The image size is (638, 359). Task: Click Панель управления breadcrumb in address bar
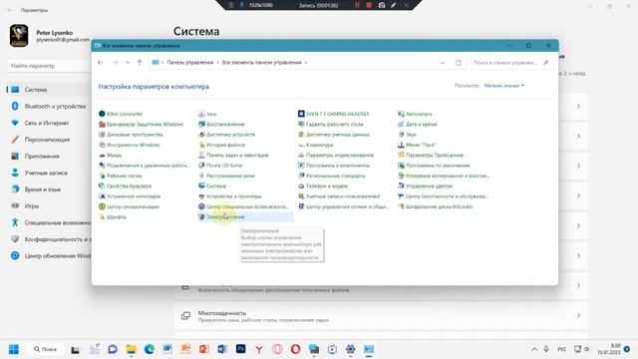tap(190, 63)
